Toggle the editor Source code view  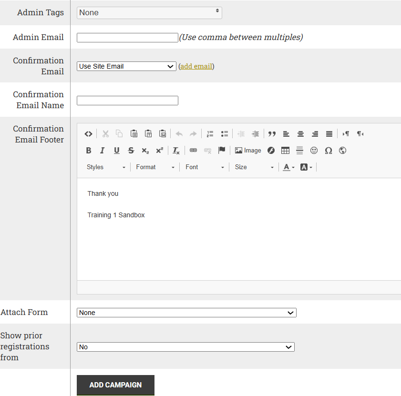tap(88, 134)
